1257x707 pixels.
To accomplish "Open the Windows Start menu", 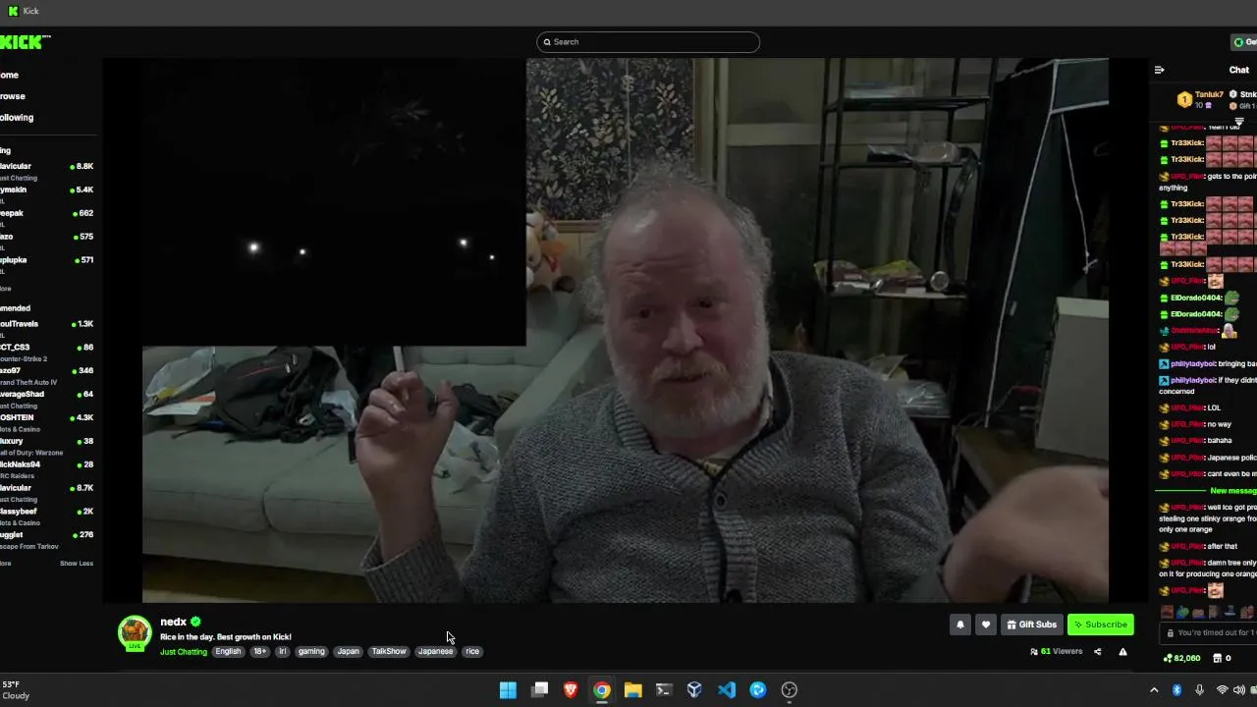I will pyautogui.click(x=508, y=690).
